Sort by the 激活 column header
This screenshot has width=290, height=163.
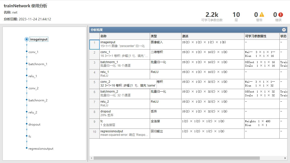tap(213, 36)
